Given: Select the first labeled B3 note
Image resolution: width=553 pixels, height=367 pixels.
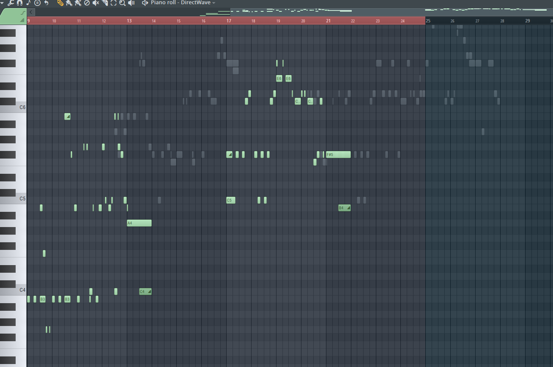Looking at the screenshot, I should (x=43, y=299).
